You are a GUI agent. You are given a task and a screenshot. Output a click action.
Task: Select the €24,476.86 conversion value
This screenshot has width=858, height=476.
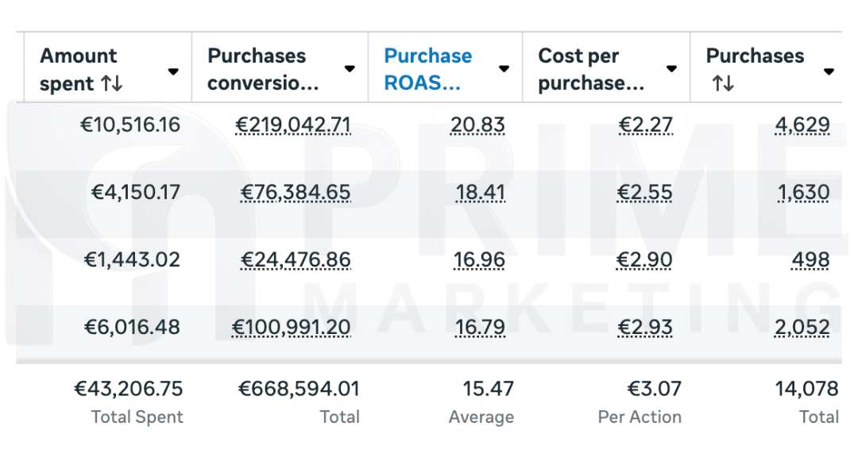click(x=296, y=260)
